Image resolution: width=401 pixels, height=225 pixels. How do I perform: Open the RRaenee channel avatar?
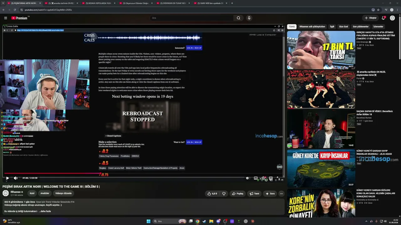6,193
